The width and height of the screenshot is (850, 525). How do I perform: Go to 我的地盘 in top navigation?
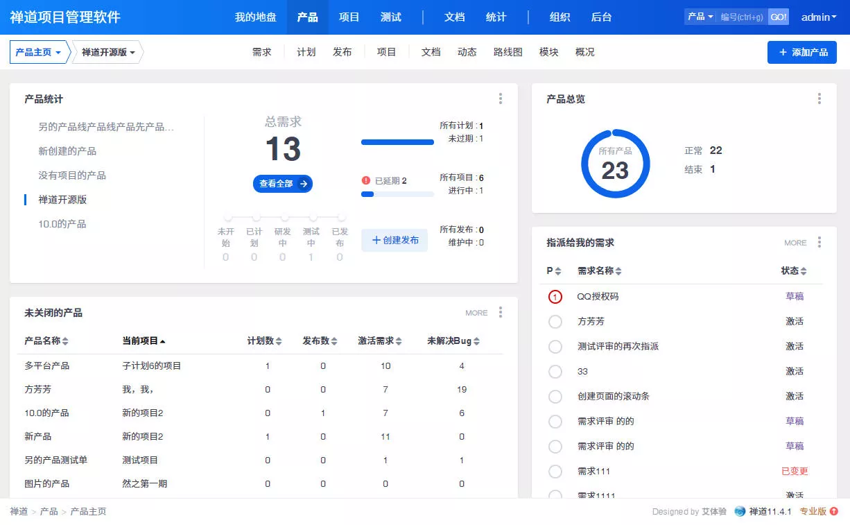click(x=256, y=17)
